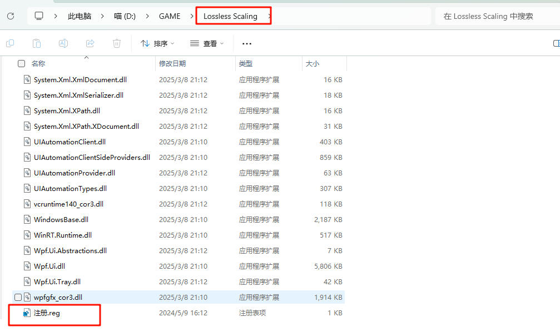Select file Wpf.Ui.Abstractions.dll name
Screen dimensions: 560x332
click(x=71, y=251)
